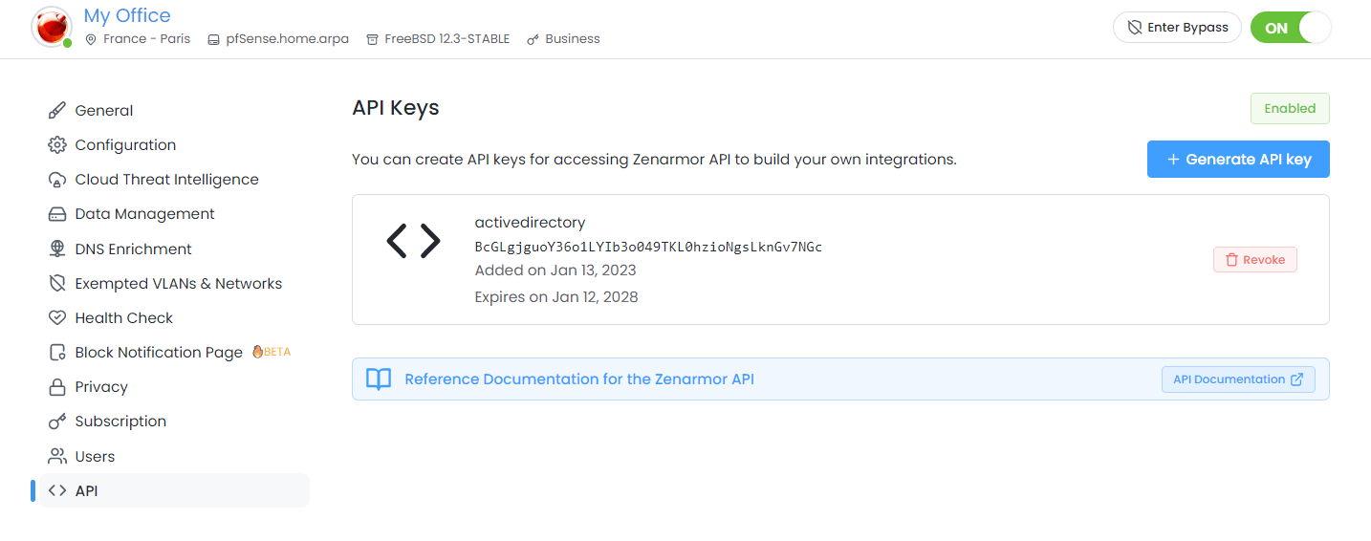Click the France - Paris location text
The width and height of the screenshot is (1371, 541).
coord(147,39)
